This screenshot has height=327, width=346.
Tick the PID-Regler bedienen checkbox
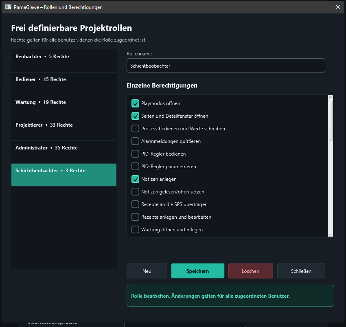coord(135,154)
